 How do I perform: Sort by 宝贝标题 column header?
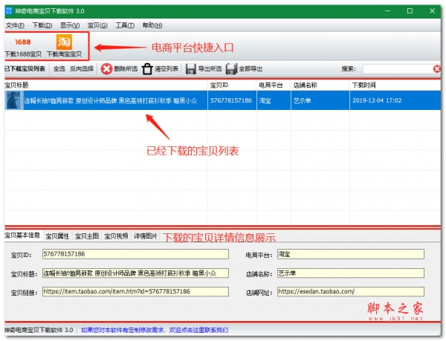[106, 85]
